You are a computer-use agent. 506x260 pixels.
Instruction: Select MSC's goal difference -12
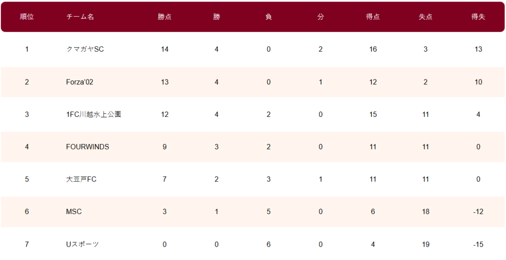coord(478,212)
